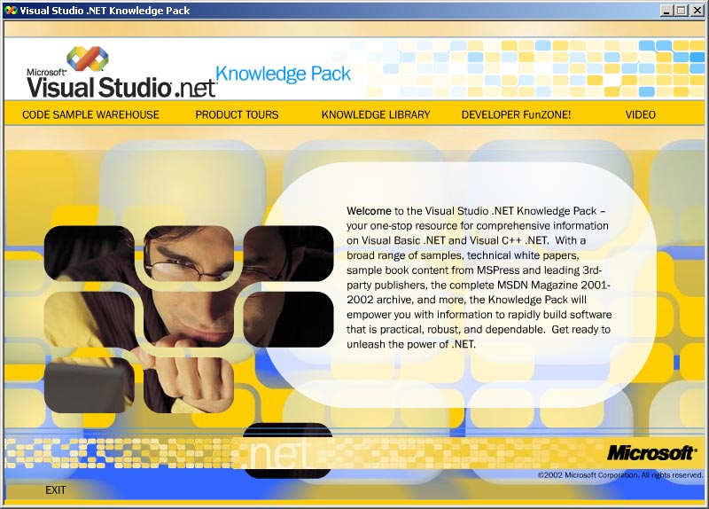Image resolution: width=709 pixels, height=509 pixels.
Task: Open CODE SAMPLE WAREHOUSE section
Action: (x=90, y=114)
